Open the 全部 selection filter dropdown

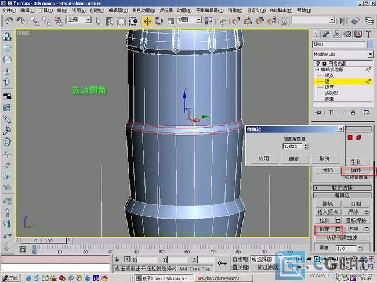(89, 20)
